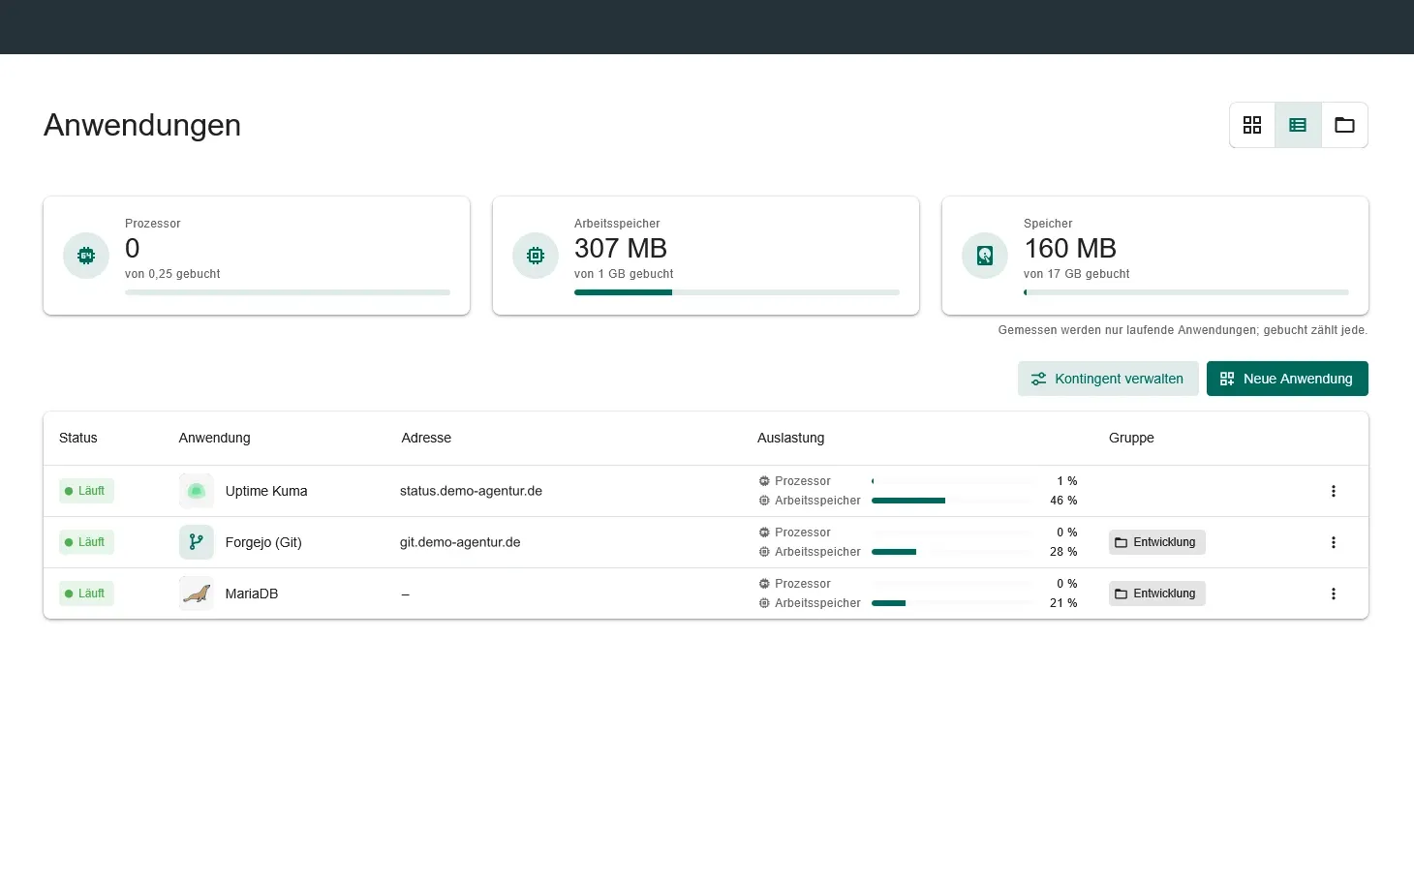
Task: Click the Prozessor icon in Uptime Kuma row
Action: point(764,481)
